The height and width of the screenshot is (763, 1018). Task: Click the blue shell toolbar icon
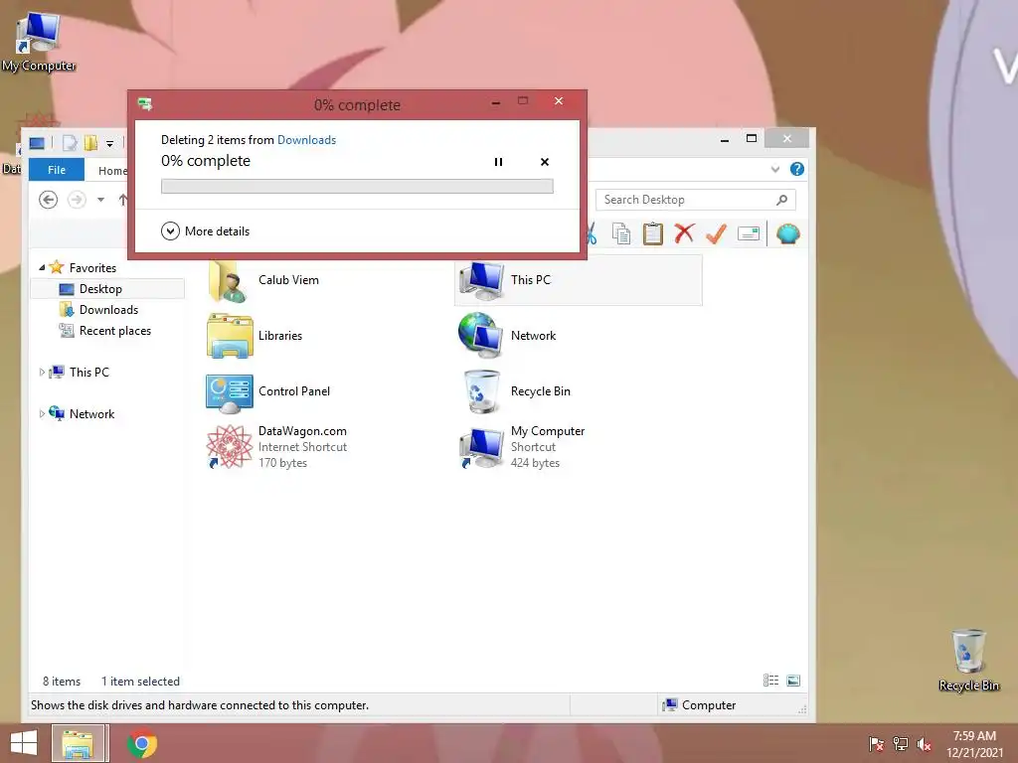pos(787,233)
